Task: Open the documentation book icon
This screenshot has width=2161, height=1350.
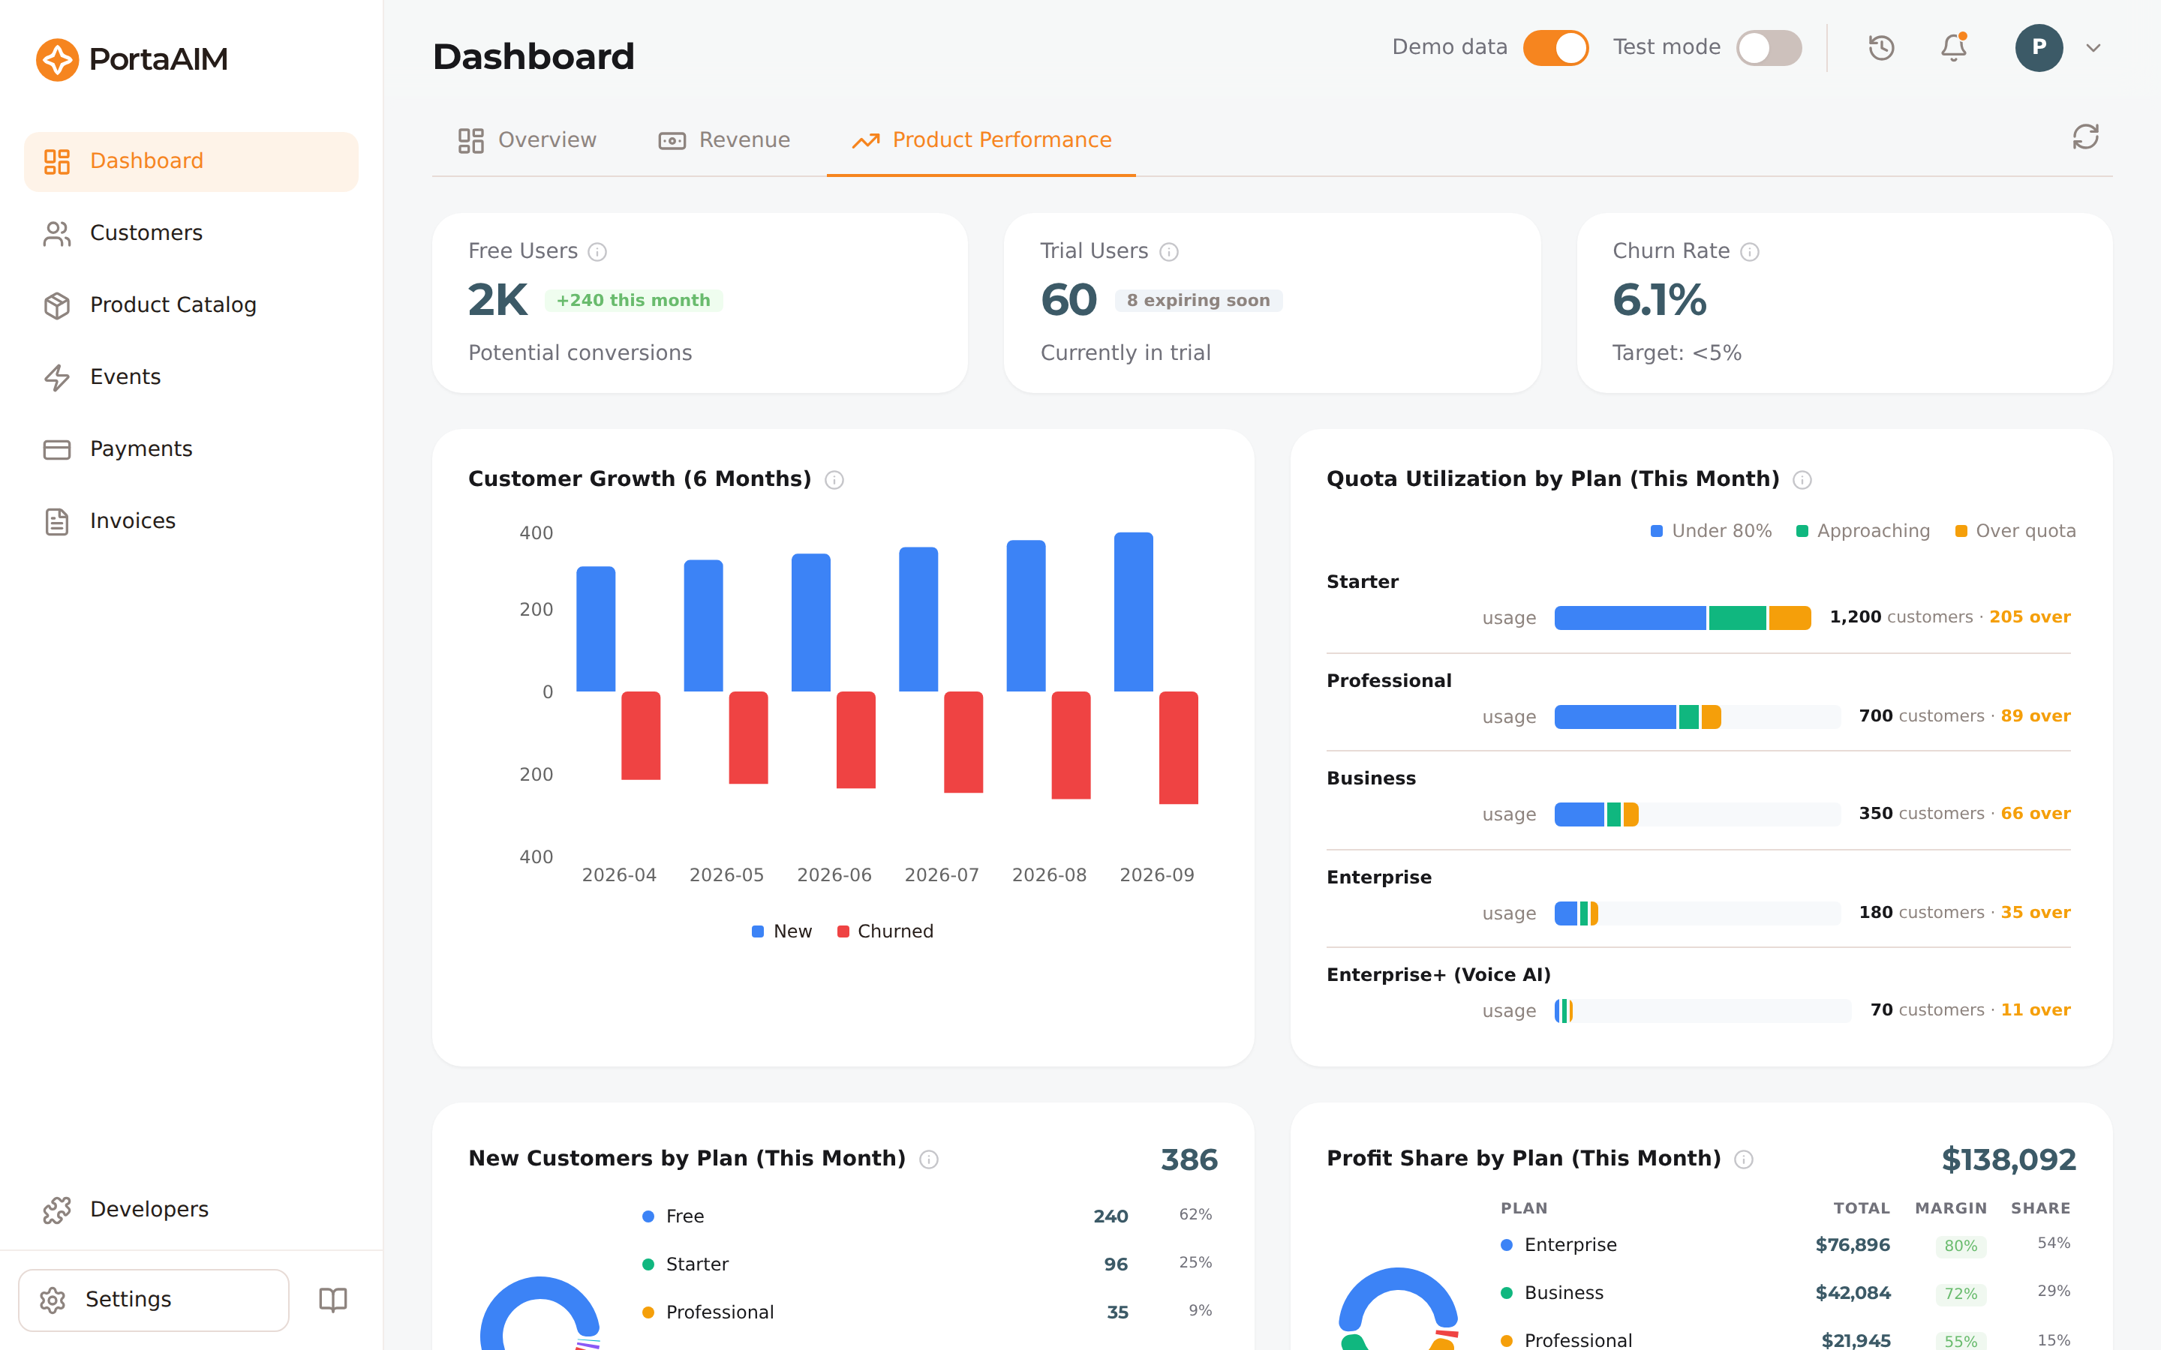Action: (333, 1299)
